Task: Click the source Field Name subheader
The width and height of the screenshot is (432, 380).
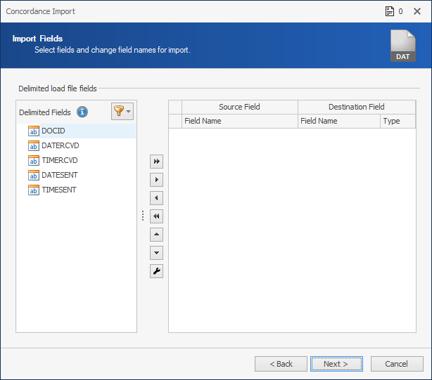Action: 240,121
